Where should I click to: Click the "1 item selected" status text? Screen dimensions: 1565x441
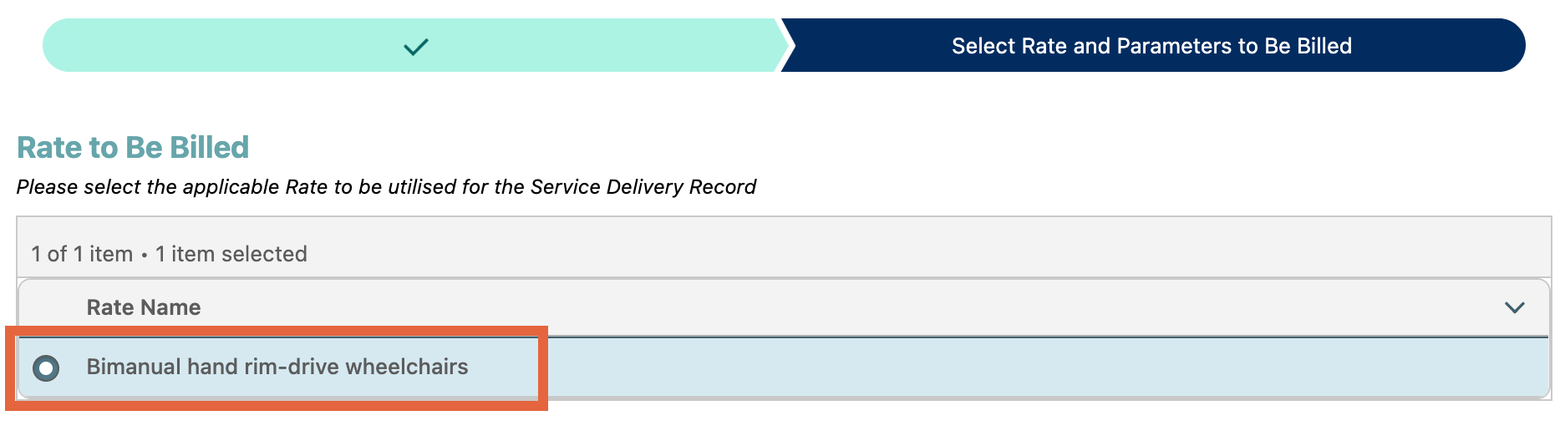point(231,254)
